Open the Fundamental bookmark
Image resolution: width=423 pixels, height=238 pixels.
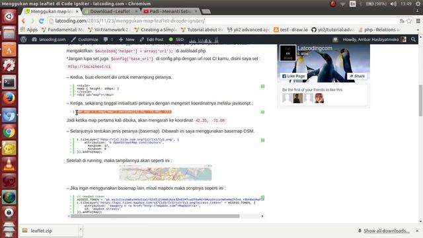tap(63, 30)
